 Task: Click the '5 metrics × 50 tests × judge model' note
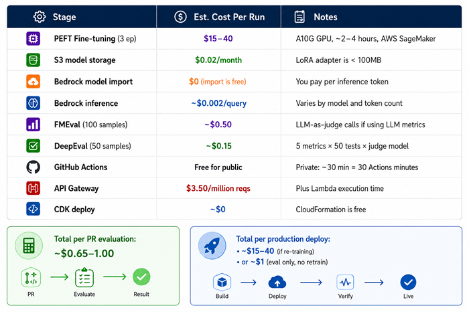352,146
